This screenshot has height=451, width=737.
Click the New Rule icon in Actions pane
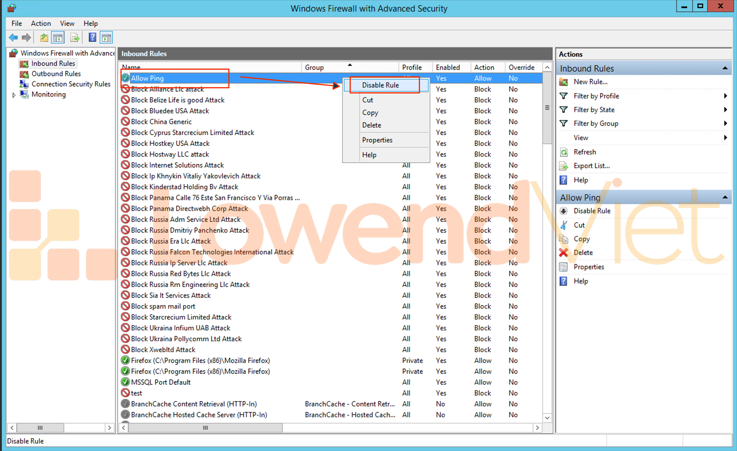[x=563, y=82]
